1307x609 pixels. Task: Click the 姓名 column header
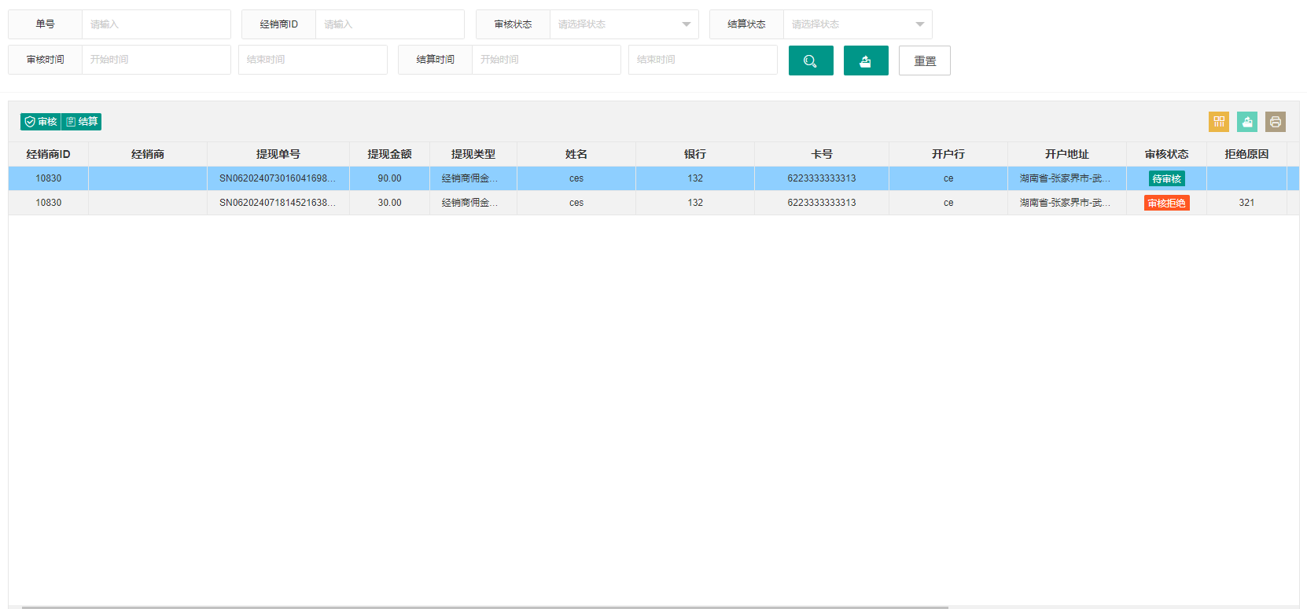[x=576, y=154]
